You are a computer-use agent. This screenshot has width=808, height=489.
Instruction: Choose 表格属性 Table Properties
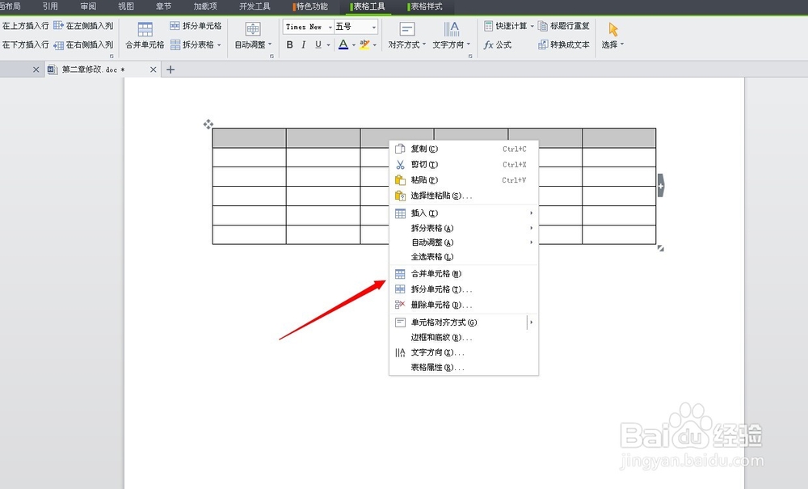464,368
